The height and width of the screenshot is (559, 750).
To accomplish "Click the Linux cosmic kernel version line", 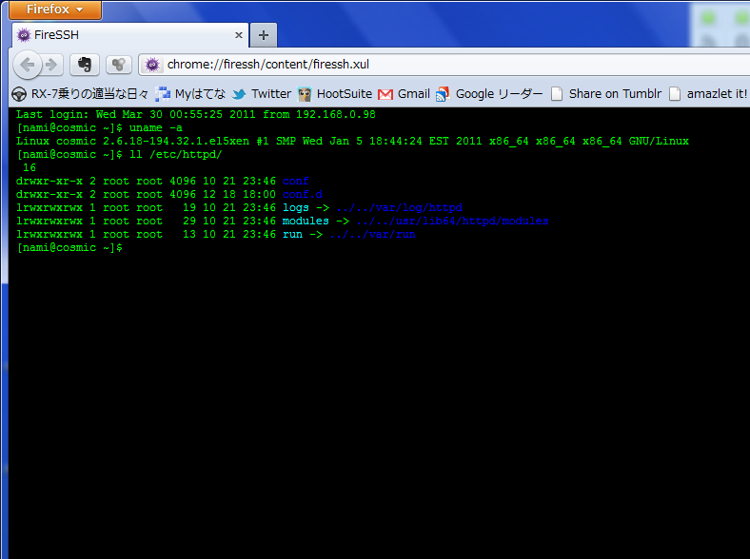I will point(352,142).
